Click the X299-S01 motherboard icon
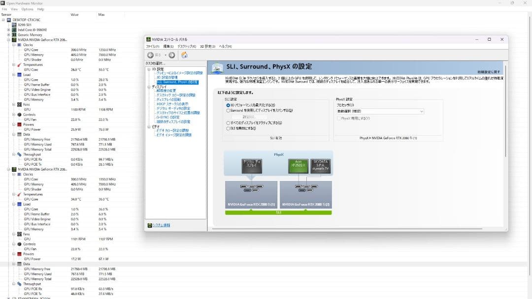Viewport: 532px width, 299px height. (x=14, y=25)
